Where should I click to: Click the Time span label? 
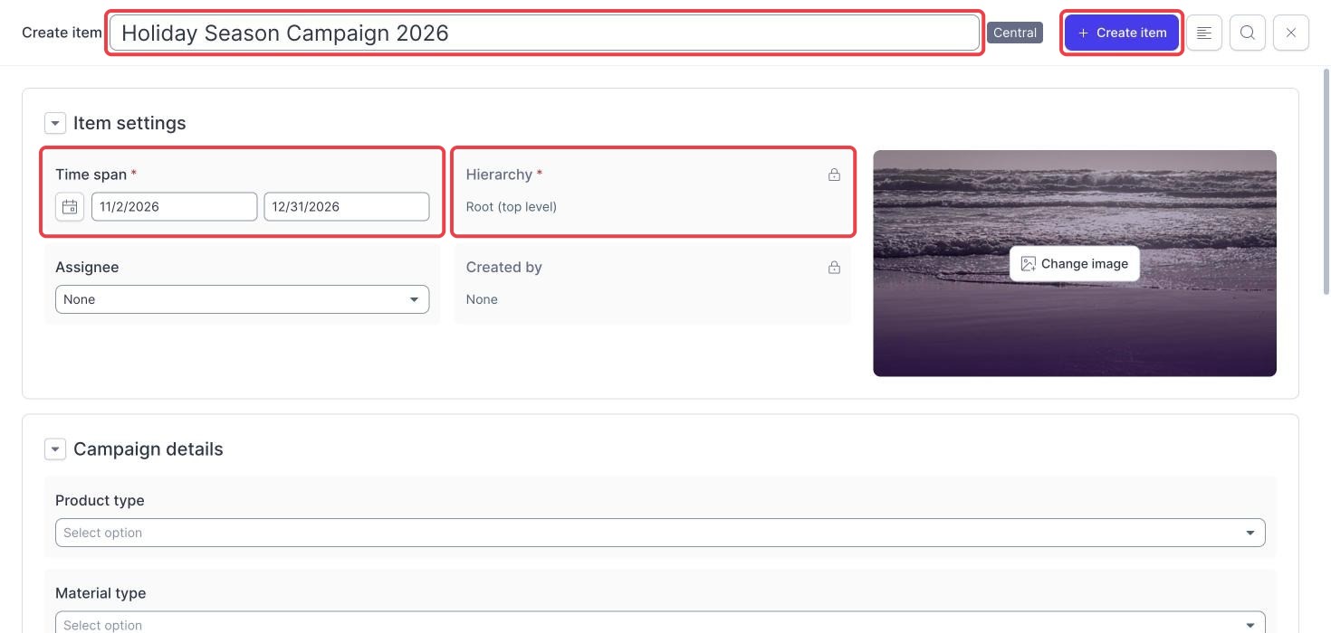91,175
